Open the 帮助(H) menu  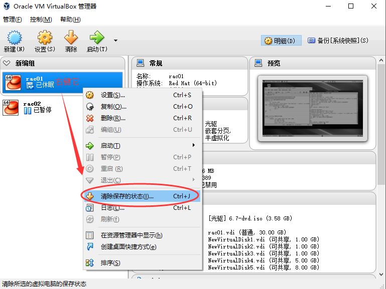click(70, 20)
